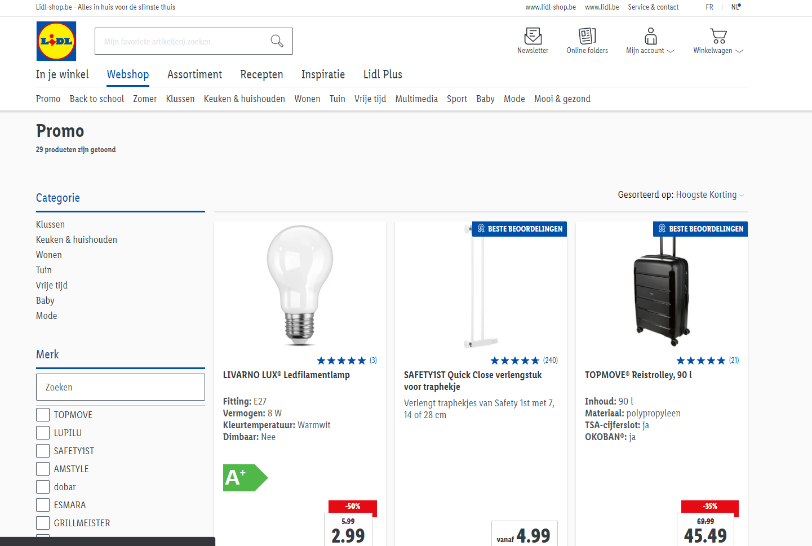This screenshot has width=812, height=546.
Task: Select the NL language link
Action: click(735, 7)
